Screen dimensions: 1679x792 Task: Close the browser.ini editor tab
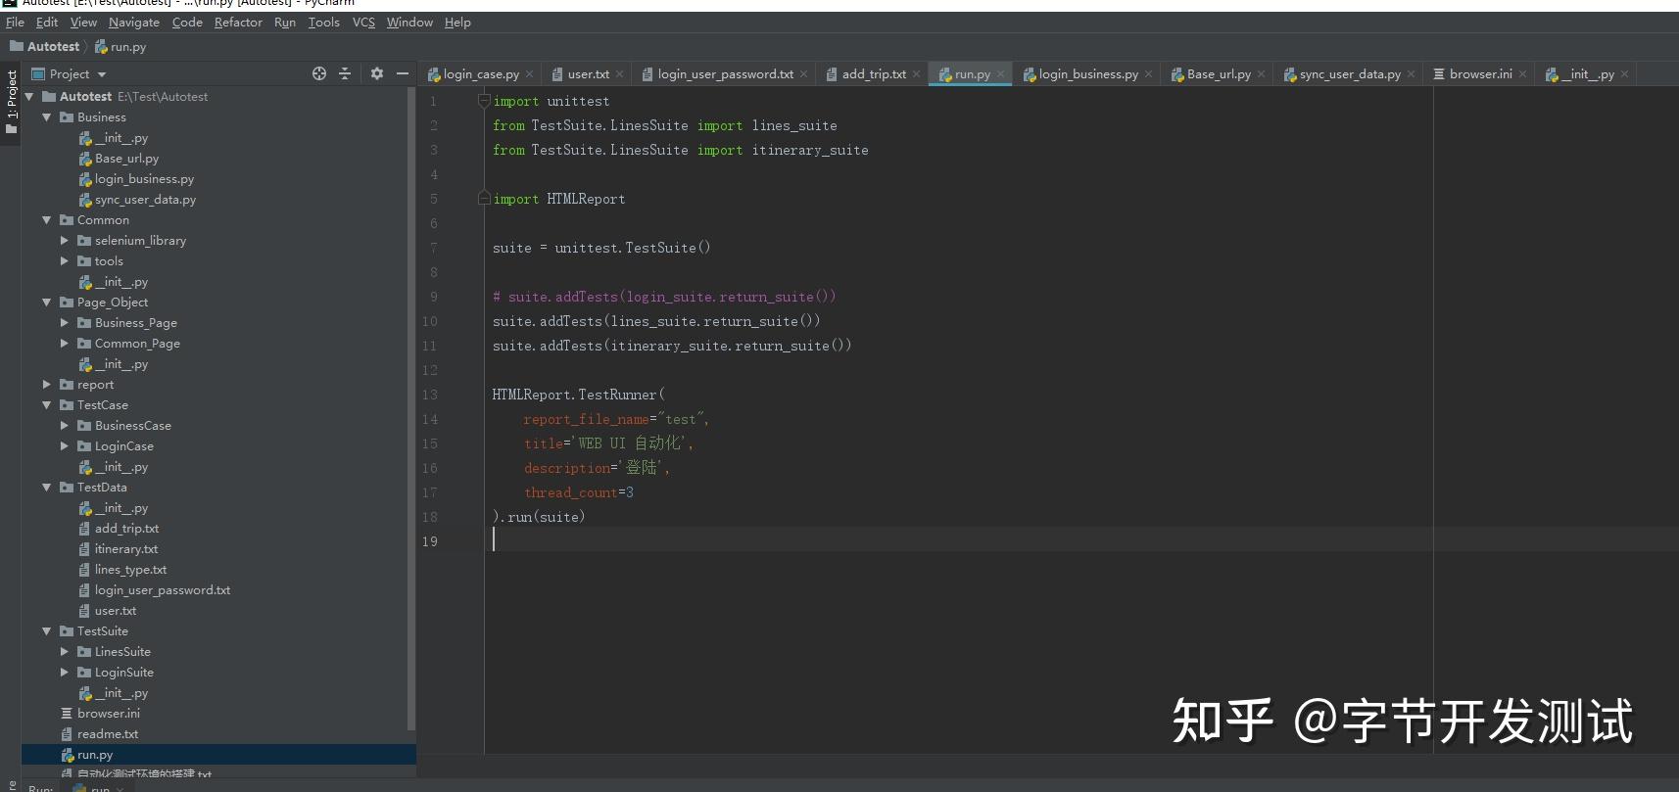point(1523,73)
